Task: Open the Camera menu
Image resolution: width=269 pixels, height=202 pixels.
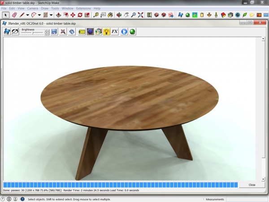Action: pyautogui.click(x=32, y=9)
